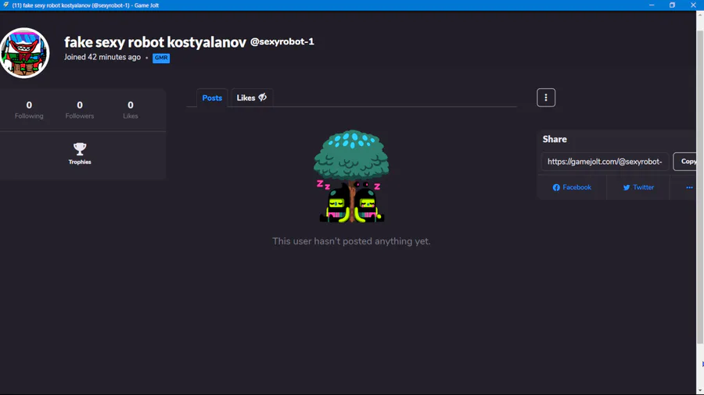This screenshot has height=395, width=704.
Task: Minimize the Game Jolt window
Action: click(652, 5)
